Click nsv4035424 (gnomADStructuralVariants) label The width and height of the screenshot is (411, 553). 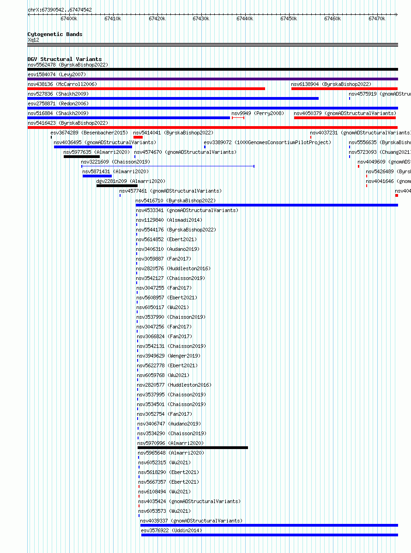(189, 501)
